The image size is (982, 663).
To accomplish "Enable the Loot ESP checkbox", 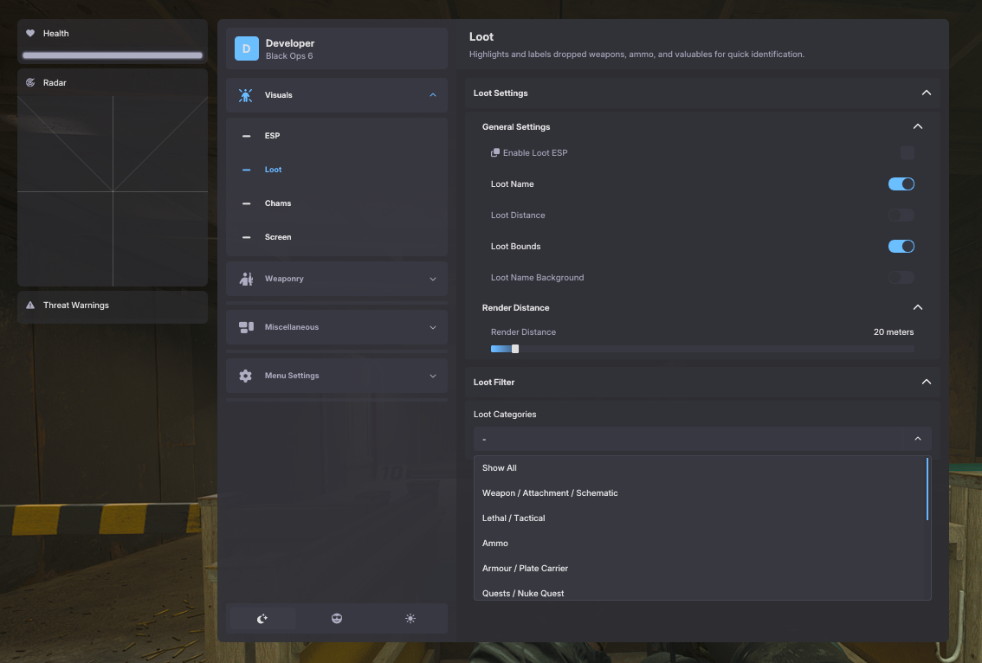I will point(907,153).
